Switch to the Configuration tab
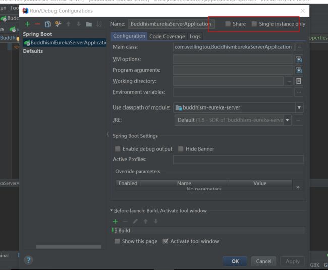 tap(129, 36)
